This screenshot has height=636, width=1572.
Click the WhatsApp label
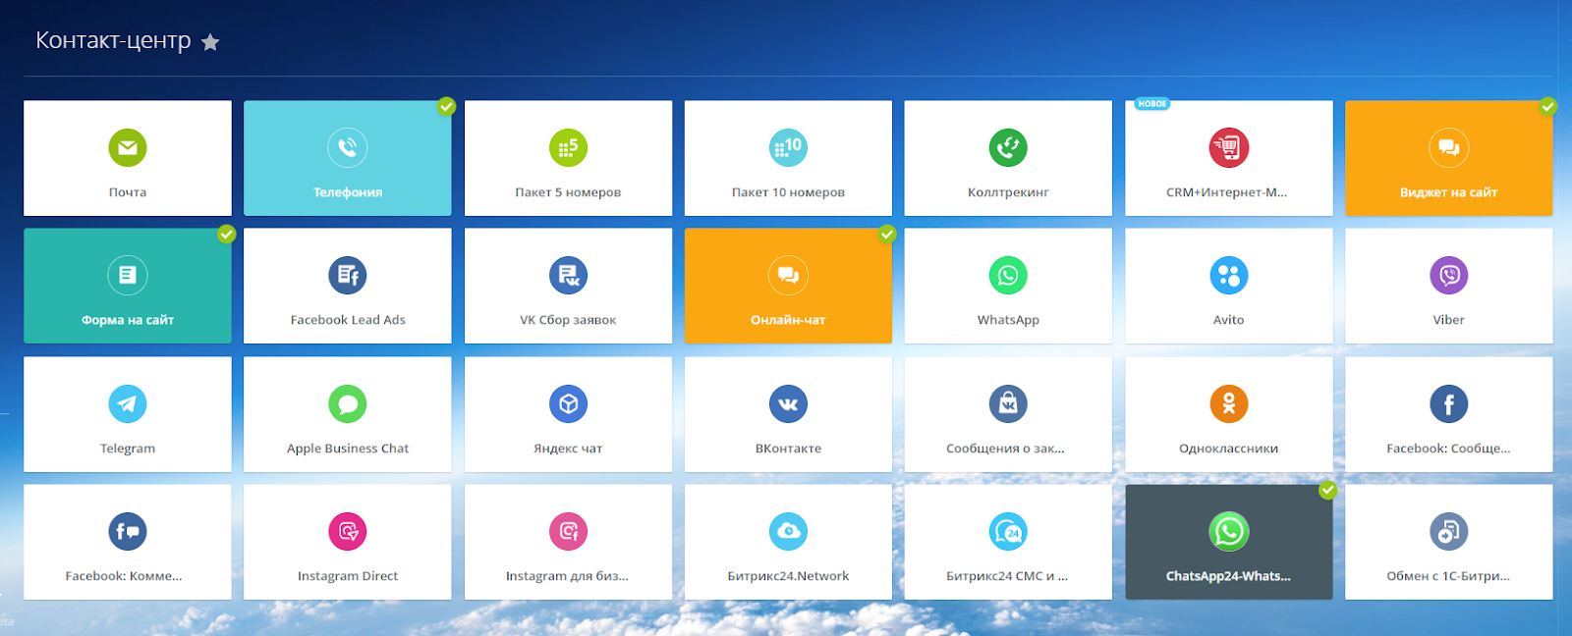click(1008, 320)
